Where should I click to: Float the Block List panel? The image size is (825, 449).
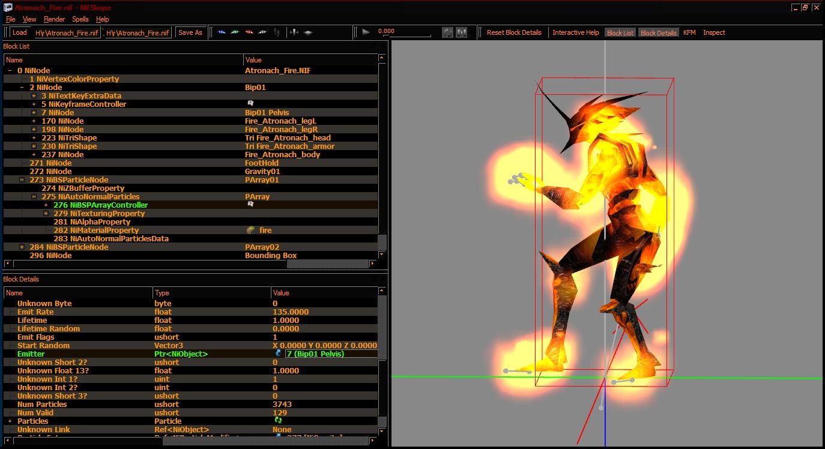point(375,46)
